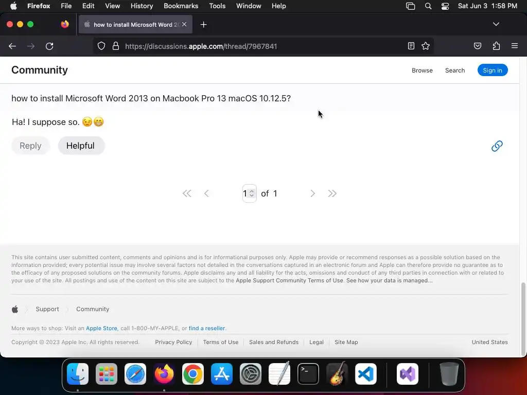Screen dimensions: 527x395
Task: Click the address bar URL field
Action: pos(262,46)
